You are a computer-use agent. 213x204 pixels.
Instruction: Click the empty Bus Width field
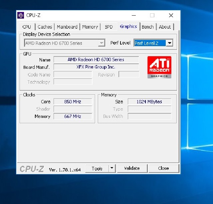(x=149, y=116)
